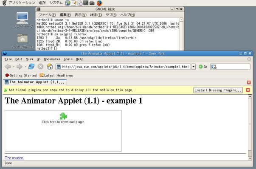Open the Bookmarks menu
Viewport: 256px width, 169px height.
(52, 59)
